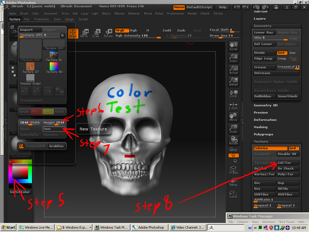Toggle the Local transformation icon
Screen dimensions: 309x232
tap(234, 94)
